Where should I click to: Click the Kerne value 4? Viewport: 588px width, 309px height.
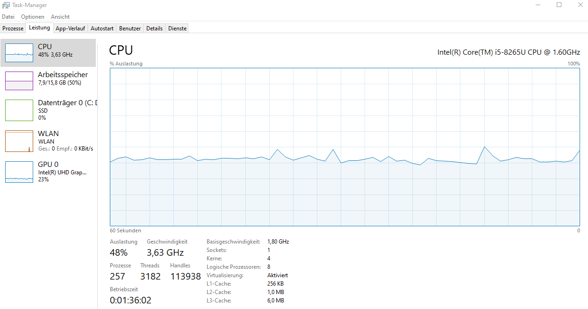coord(269,259)
